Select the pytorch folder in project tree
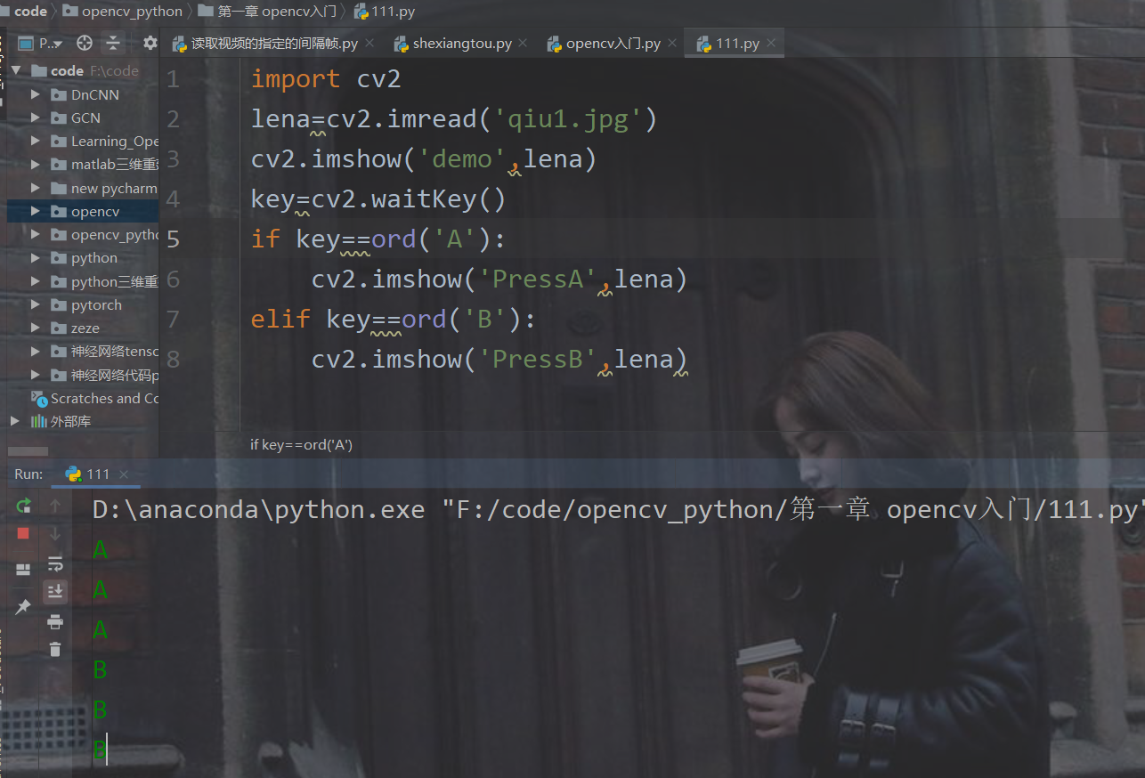The height and width of the screenshot is (778, 1145). click(x=96, y=304)
